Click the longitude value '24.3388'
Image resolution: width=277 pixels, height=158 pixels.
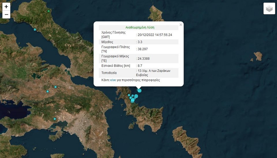coord(143,59)
